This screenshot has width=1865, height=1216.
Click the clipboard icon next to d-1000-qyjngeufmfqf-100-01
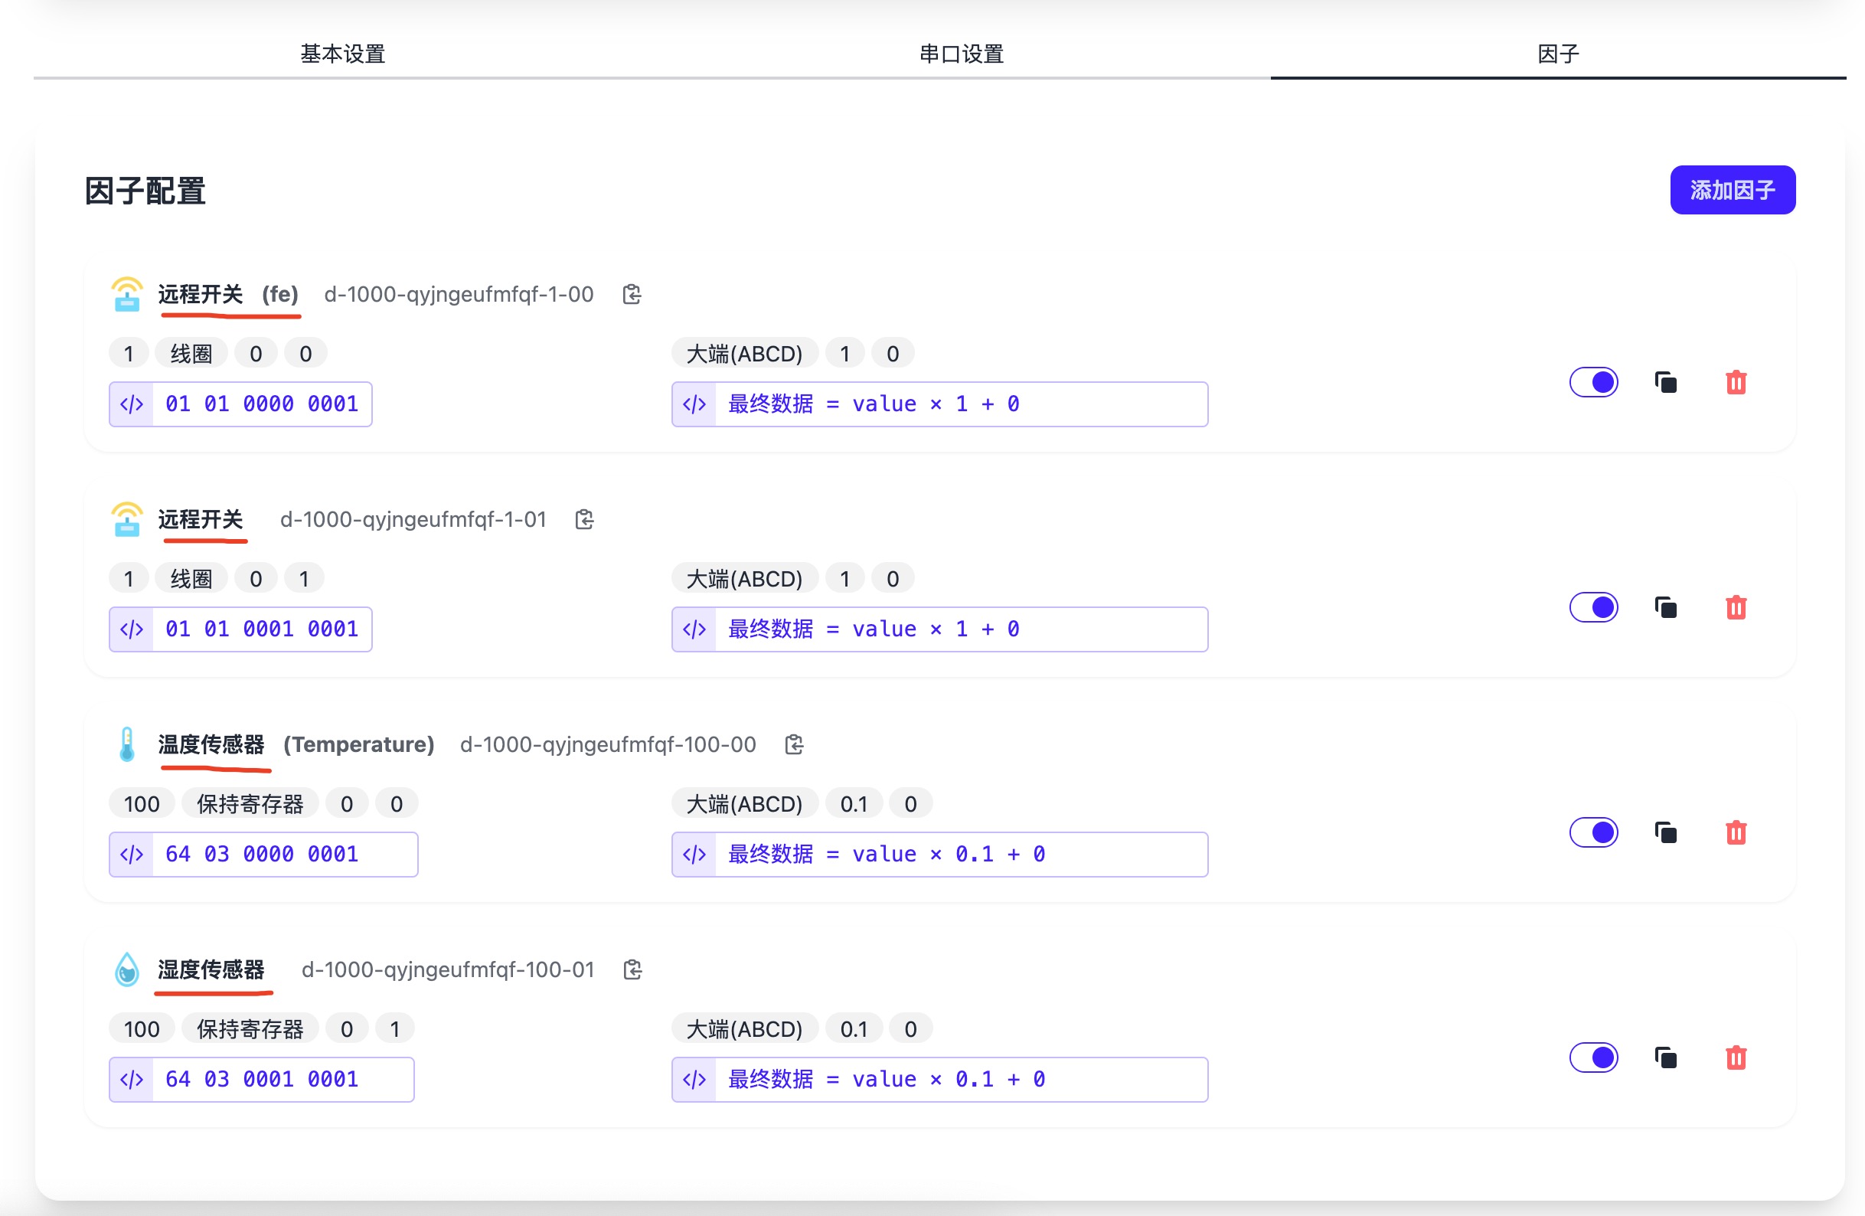[x=632, y=969]
